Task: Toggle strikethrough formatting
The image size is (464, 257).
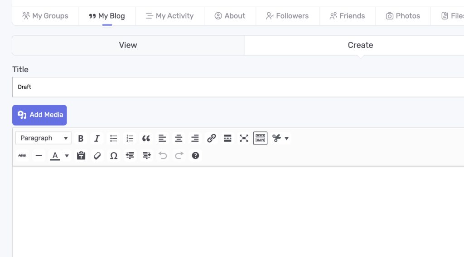Action: pyautogui.click(x=22, y=155)
